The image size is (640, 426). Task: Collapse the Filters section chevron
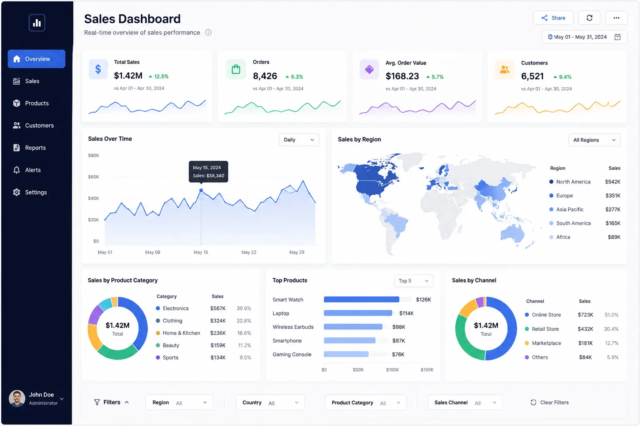click(x=127, y=402)
